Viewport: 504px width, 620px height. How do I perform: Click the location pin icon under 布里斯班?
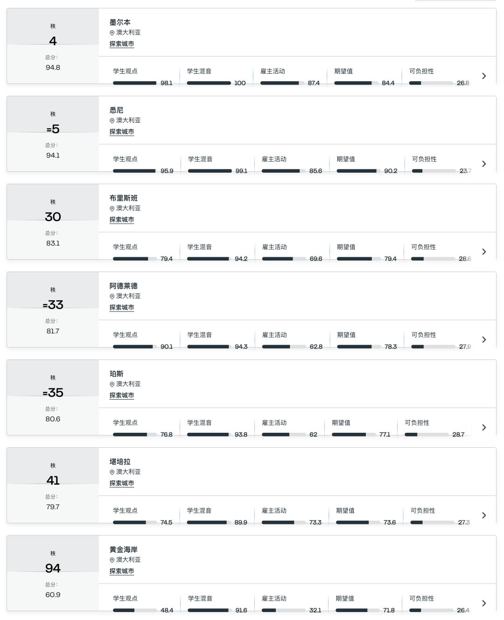(x=112, y=209)
